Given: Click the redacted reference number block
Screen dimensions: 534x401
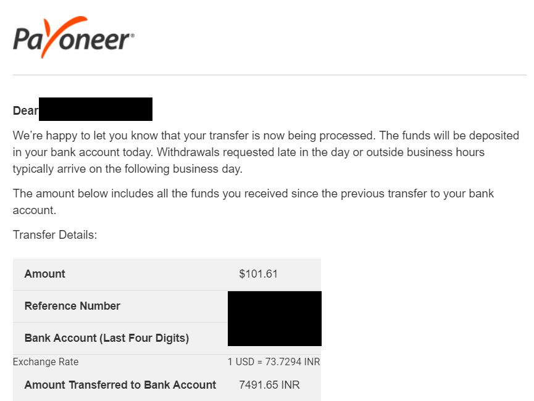Looking at the screenshot, I should [275, 318].
